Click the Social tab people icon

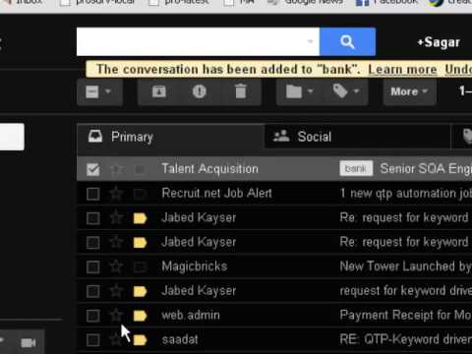click(281, 136)
